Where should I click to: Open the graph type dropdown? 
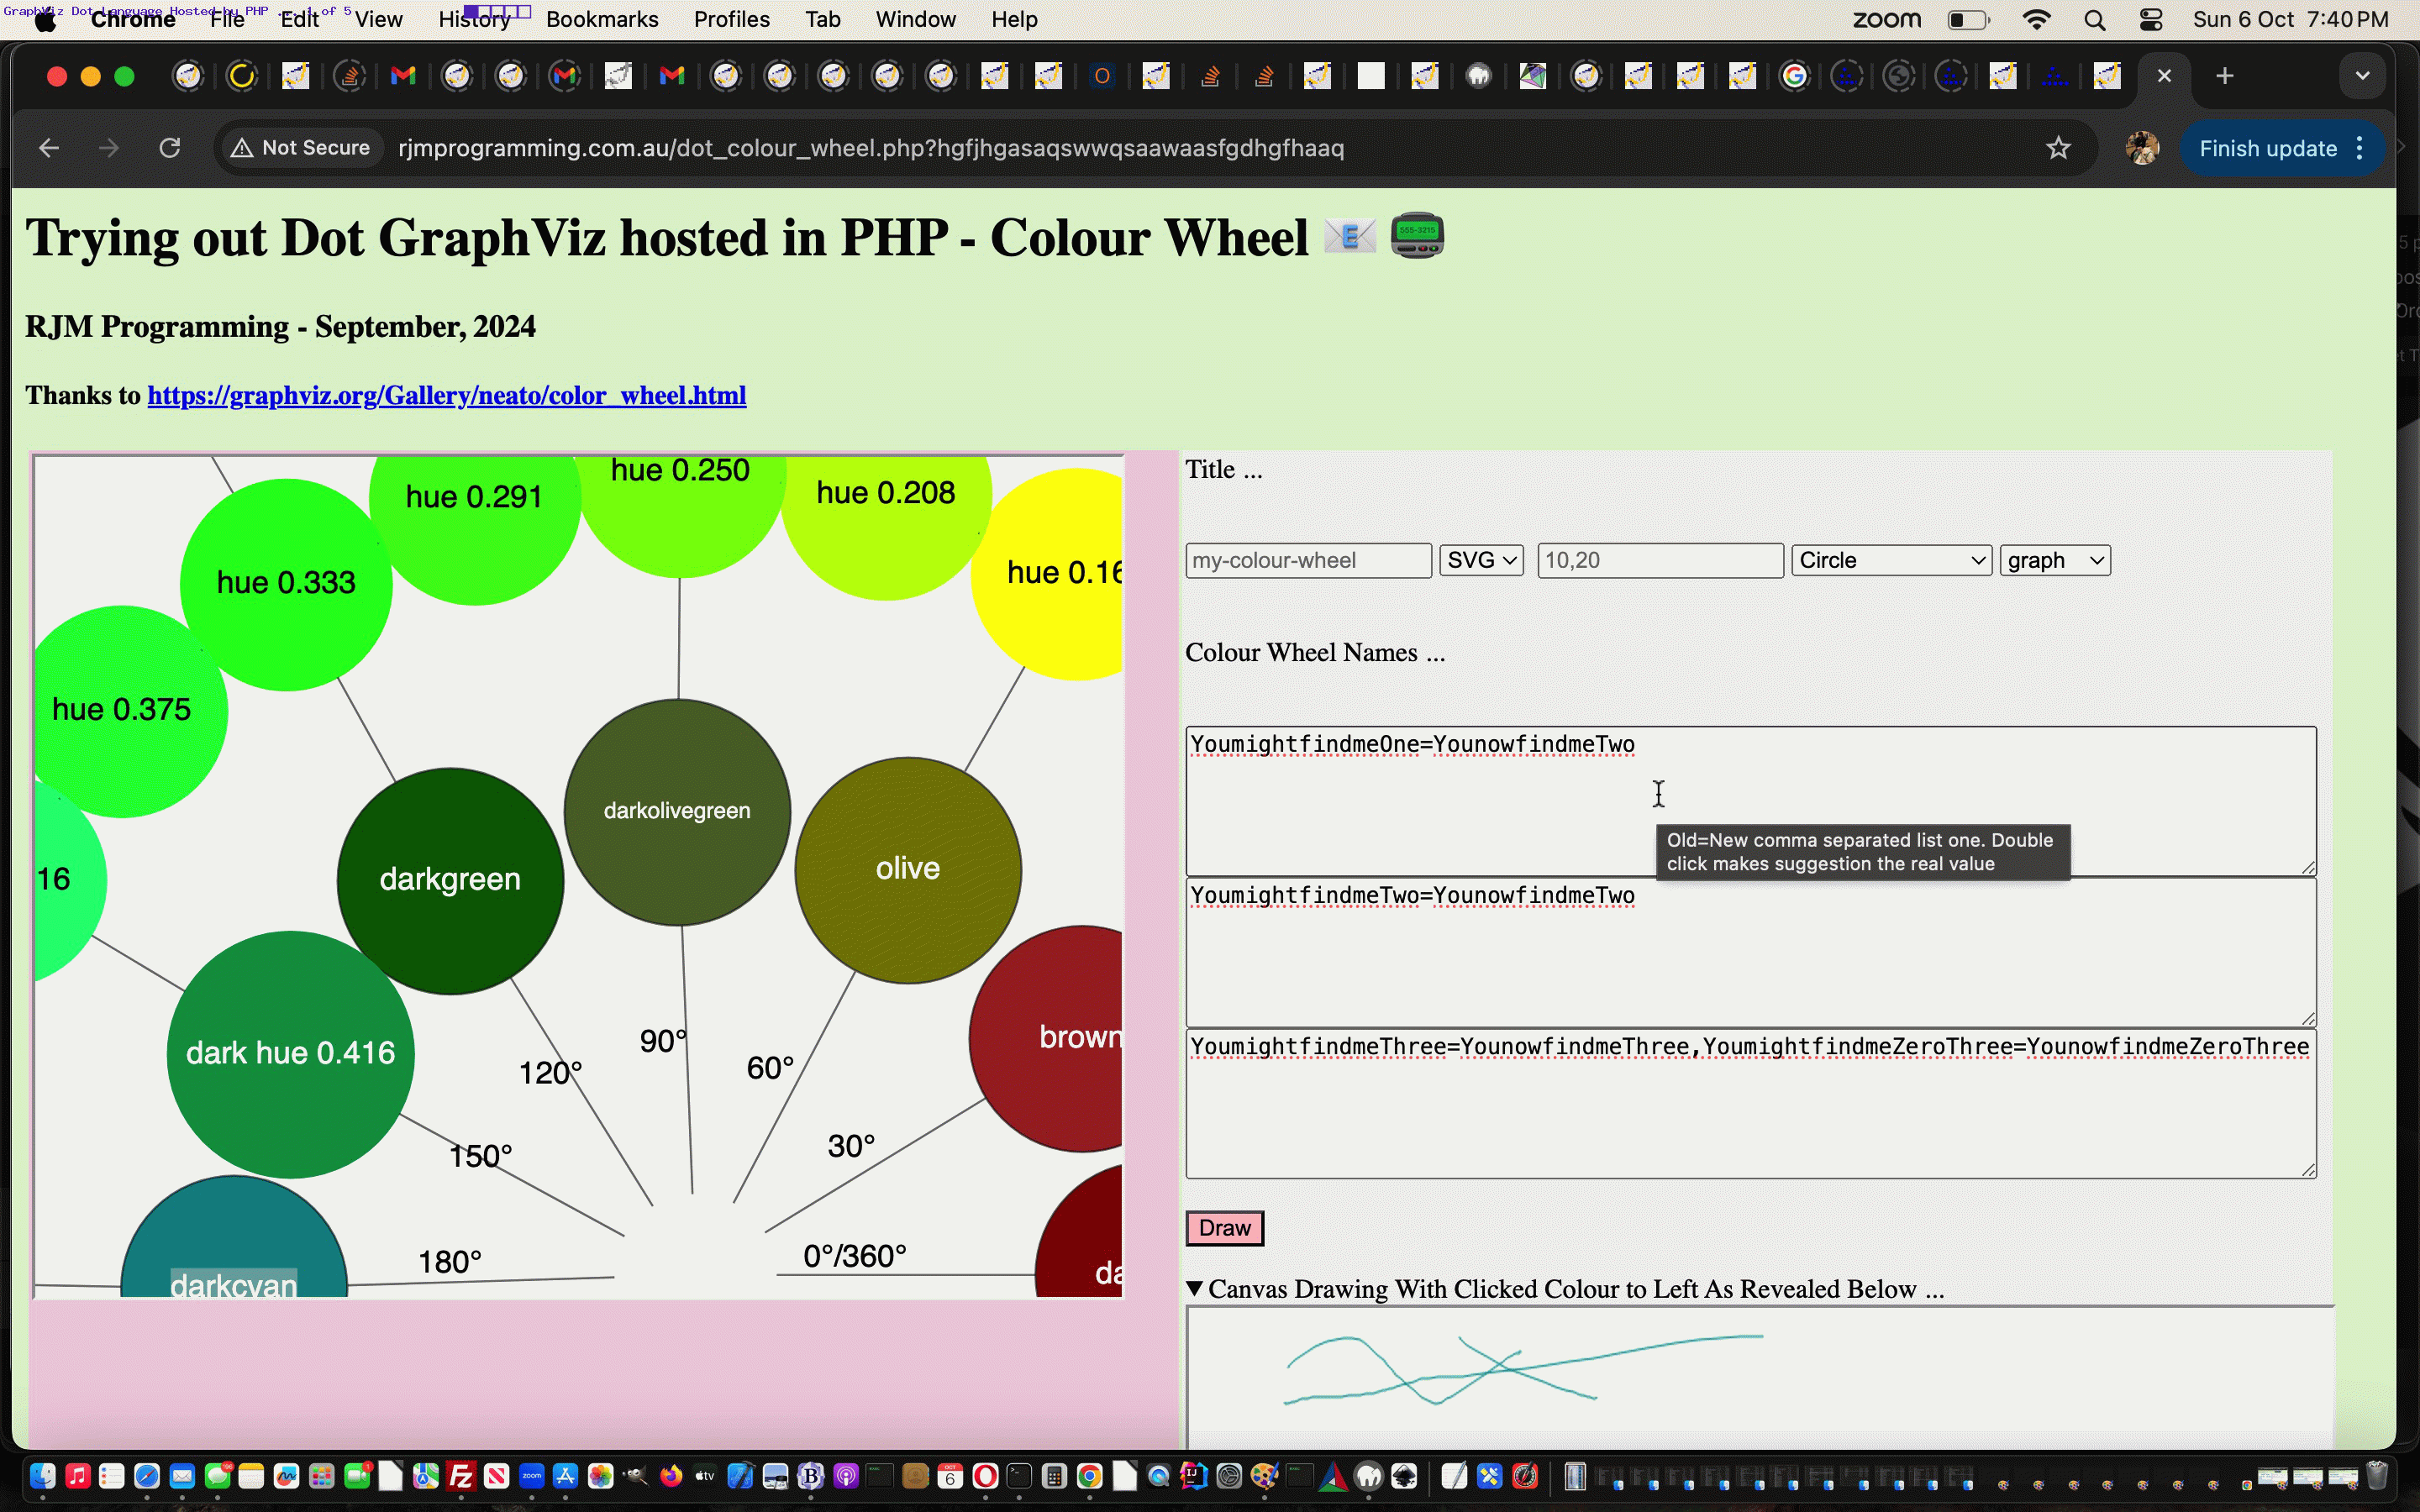click(x=2054, y=559)
